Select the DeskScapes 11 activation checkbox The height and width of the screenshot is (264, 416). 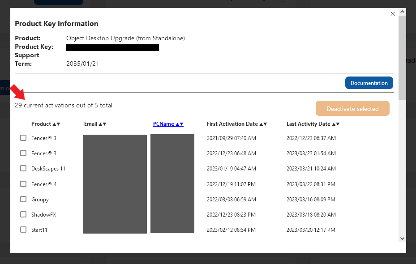coord(23,168)
